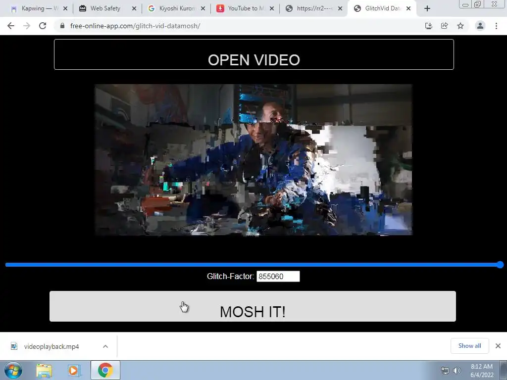Close the YouTube to MP tab

pyautogui.click(x=272, y=9)
